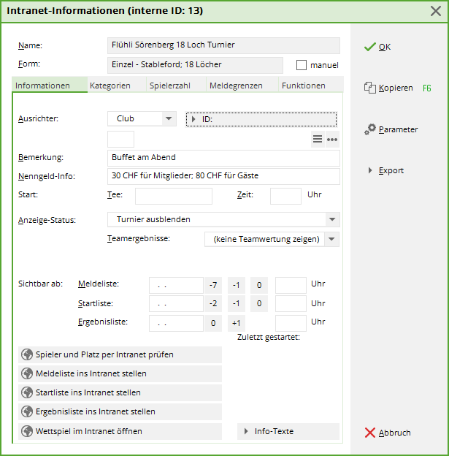Click globe icon for Ergebnisliste ins Intranet stellen
The image size is (449, 456).
click(28, 411)
